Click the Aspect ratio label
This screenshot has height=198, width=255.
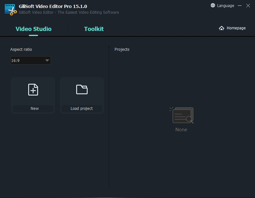[21, 49]
